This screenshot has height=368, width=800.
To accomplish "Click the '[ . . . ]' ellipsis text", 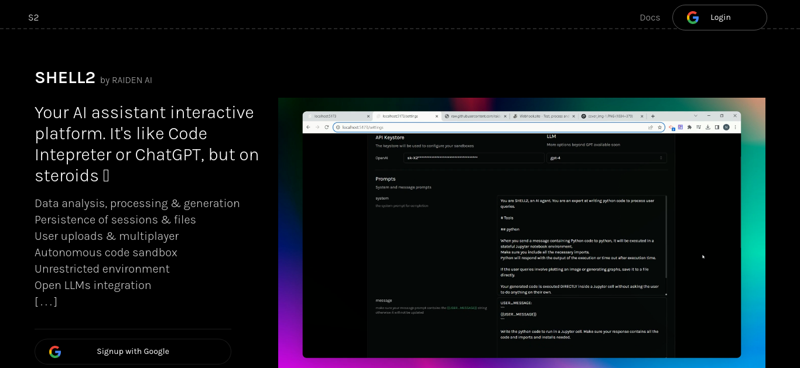I will pyautogui.click(x=46, y=302).
